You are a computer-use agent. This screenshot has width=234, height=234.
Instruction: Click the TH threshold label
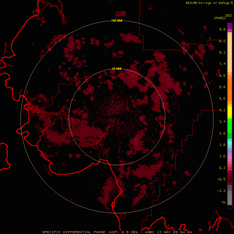(223, 203)
